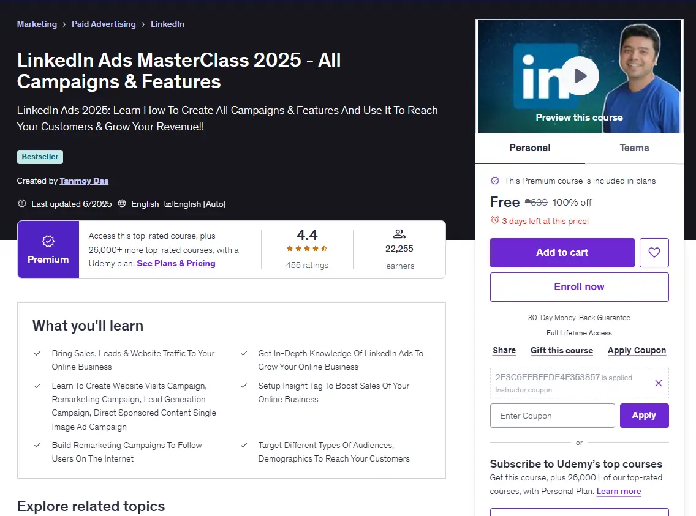This screenshot has height=516, width=696.
Task: Click the applied coupon code 2E3C6EFBFEDE4F353857
Action: point(547,377)
